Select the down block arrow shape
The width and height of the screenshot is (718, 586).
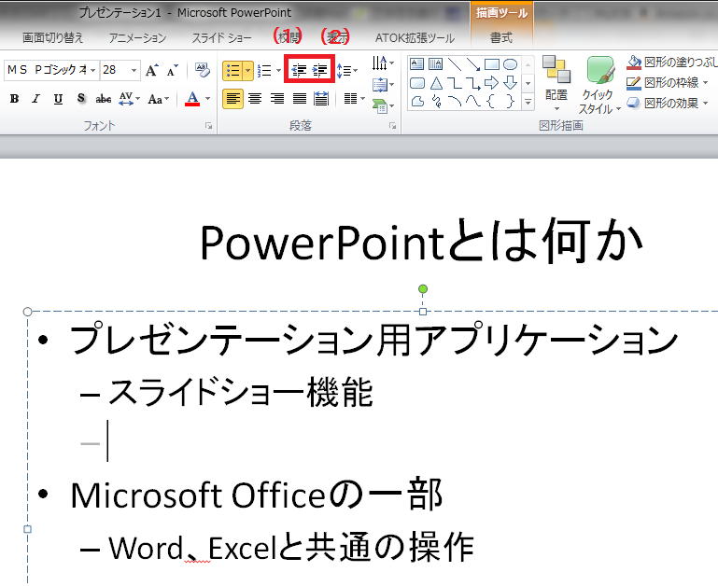tap(510, 83)
